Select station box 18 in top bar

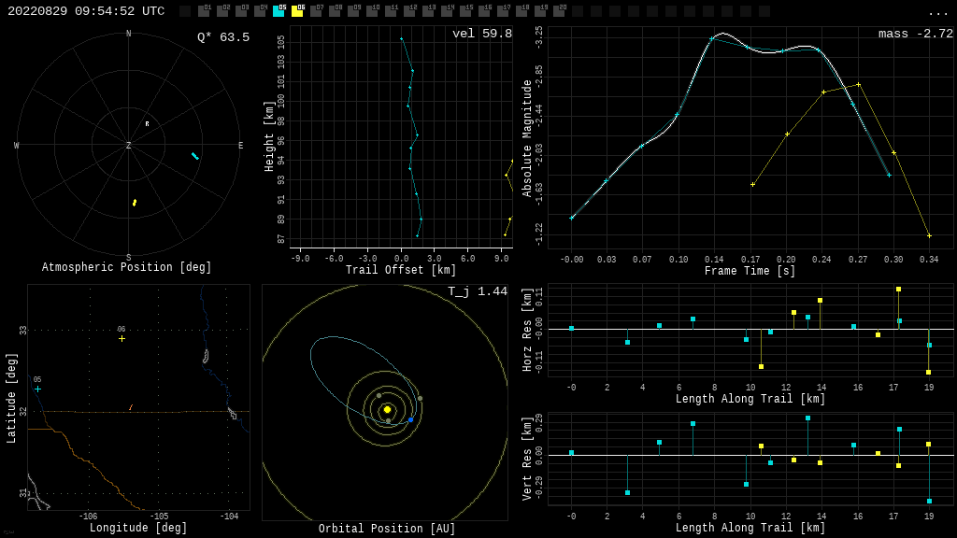point(521,11)
